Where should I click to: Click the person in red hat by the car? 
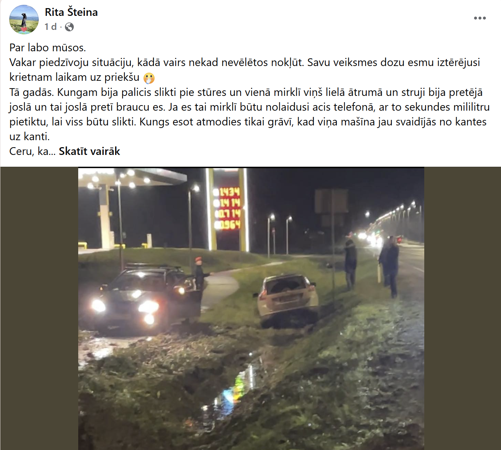200,274
